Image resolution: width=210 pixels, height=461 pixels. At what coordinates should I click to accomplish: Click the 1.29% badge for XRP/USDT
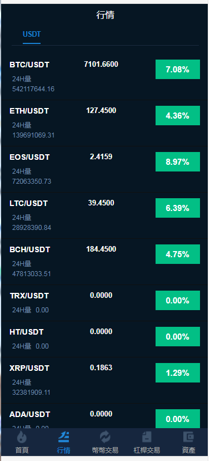(x=178, y=373)
